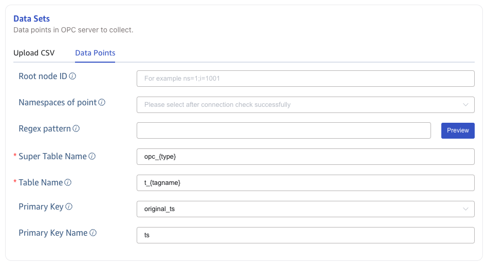Click the Primary Key Name info icon
Screen dimensions: 486x265
tap(93, 233)
